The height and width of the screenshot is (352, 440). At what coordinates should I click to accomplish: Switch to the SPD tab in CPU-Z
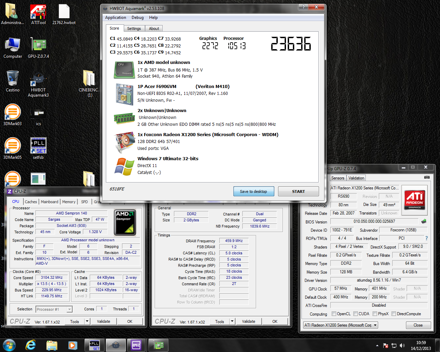pyautogui.click(x=84, y=202)
